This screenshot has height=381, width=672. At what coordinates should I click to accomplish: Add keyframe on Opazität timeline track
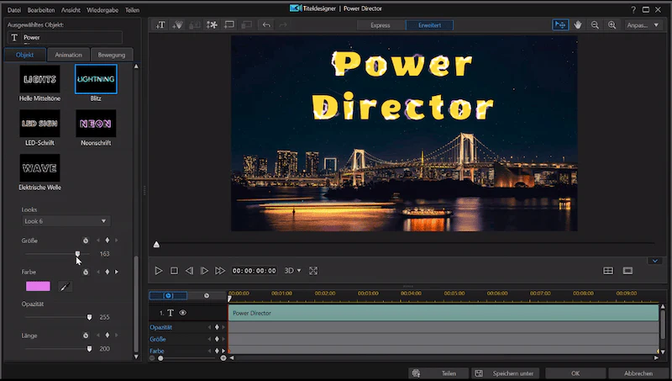pyautogui.click(x=217, y=327)
